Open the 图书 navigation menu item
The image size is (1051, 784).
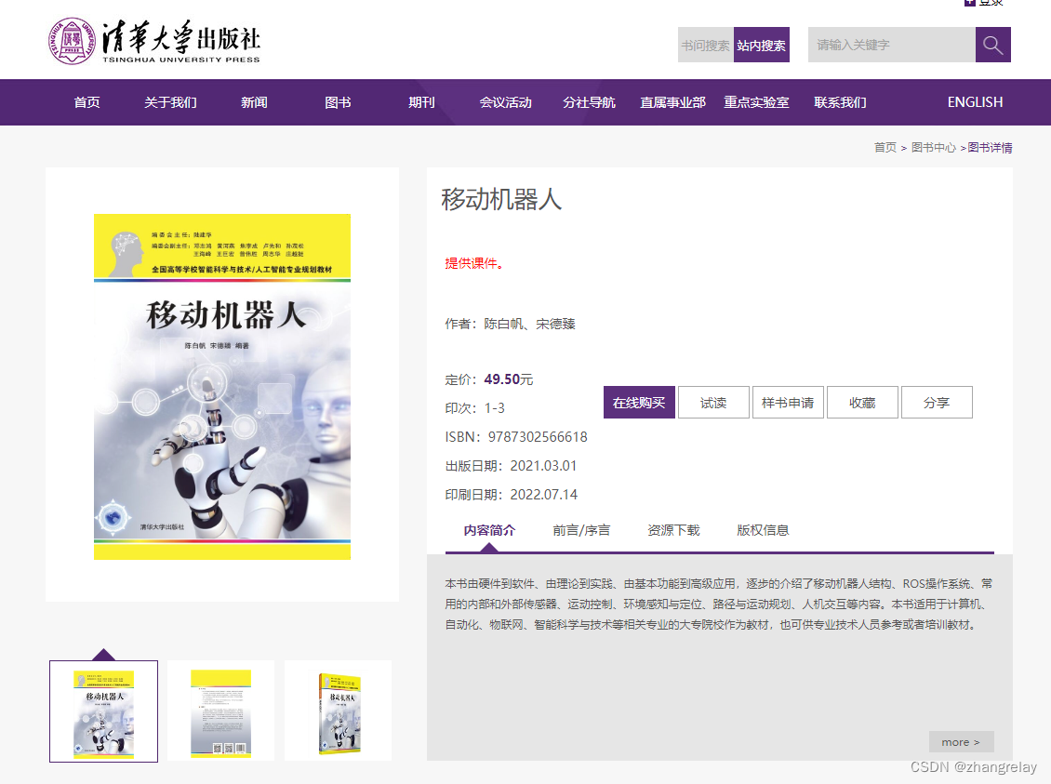click(338, 102)
